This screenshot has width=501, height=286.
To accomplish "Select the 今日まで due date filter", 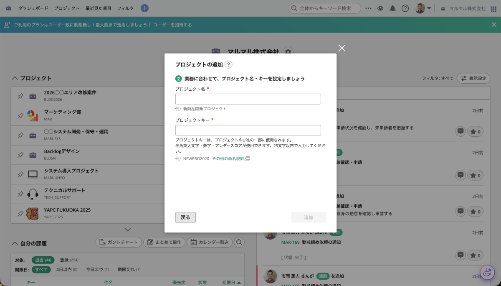I will [x=97, y=269].
